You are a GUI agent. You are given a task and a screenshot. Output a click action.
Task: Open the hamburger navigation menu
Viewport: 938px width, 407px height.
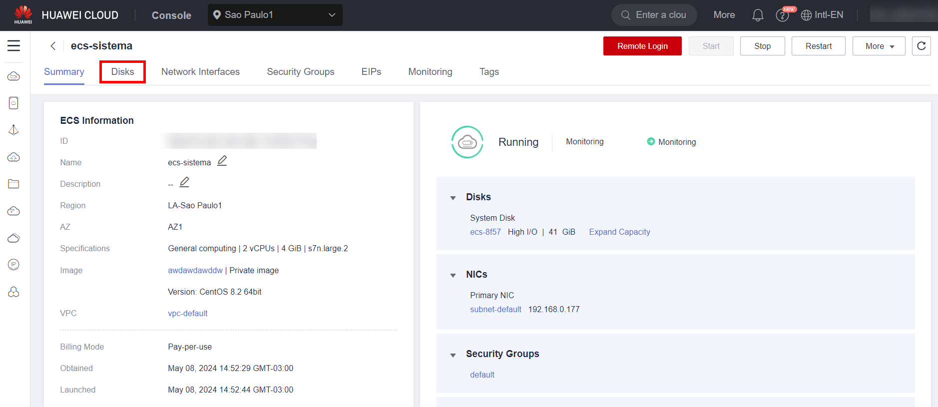pos(13,46)
